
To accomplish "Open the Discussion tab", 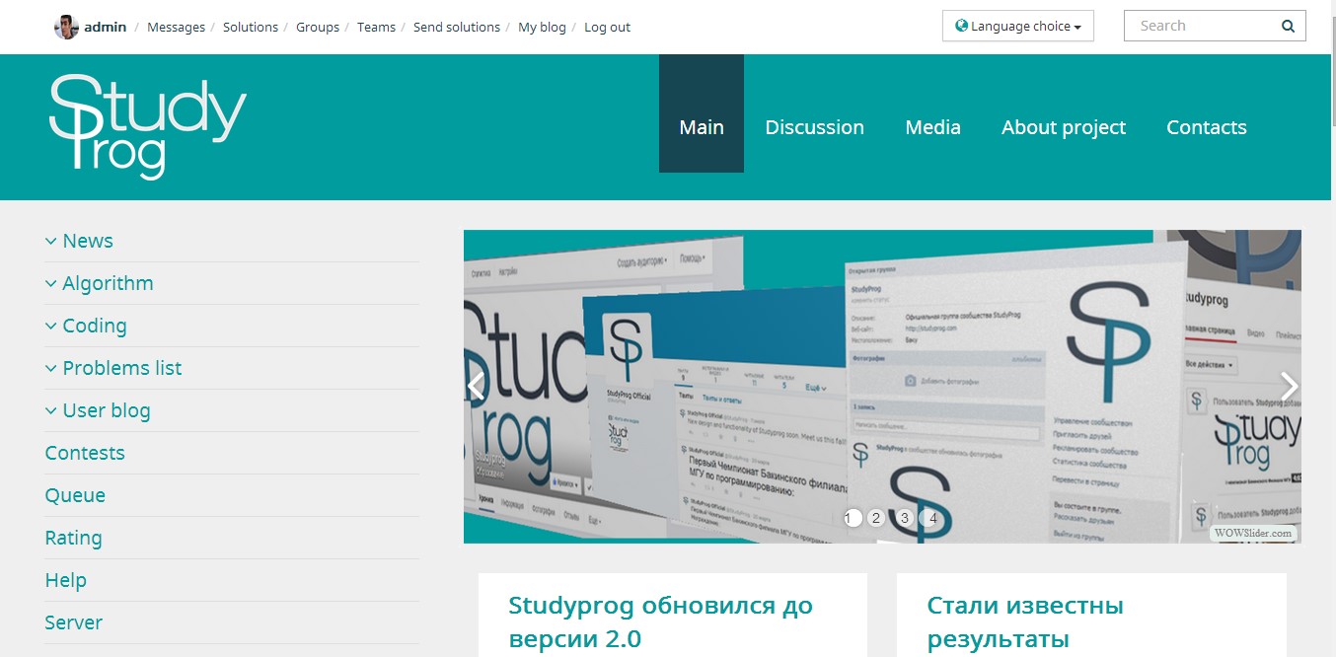I will click(815, 127).
